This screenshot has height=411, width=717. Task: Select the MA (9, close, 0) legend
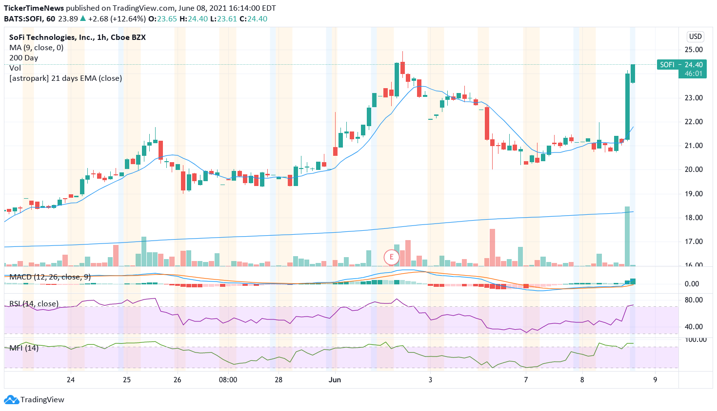click(37, 48)
